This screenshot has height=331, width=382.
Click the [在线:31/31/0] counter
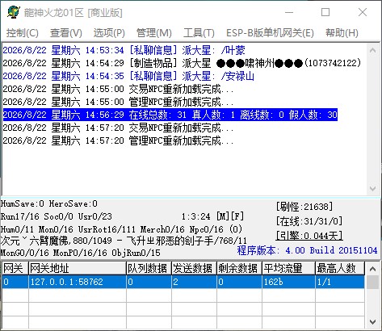[309, 221]
